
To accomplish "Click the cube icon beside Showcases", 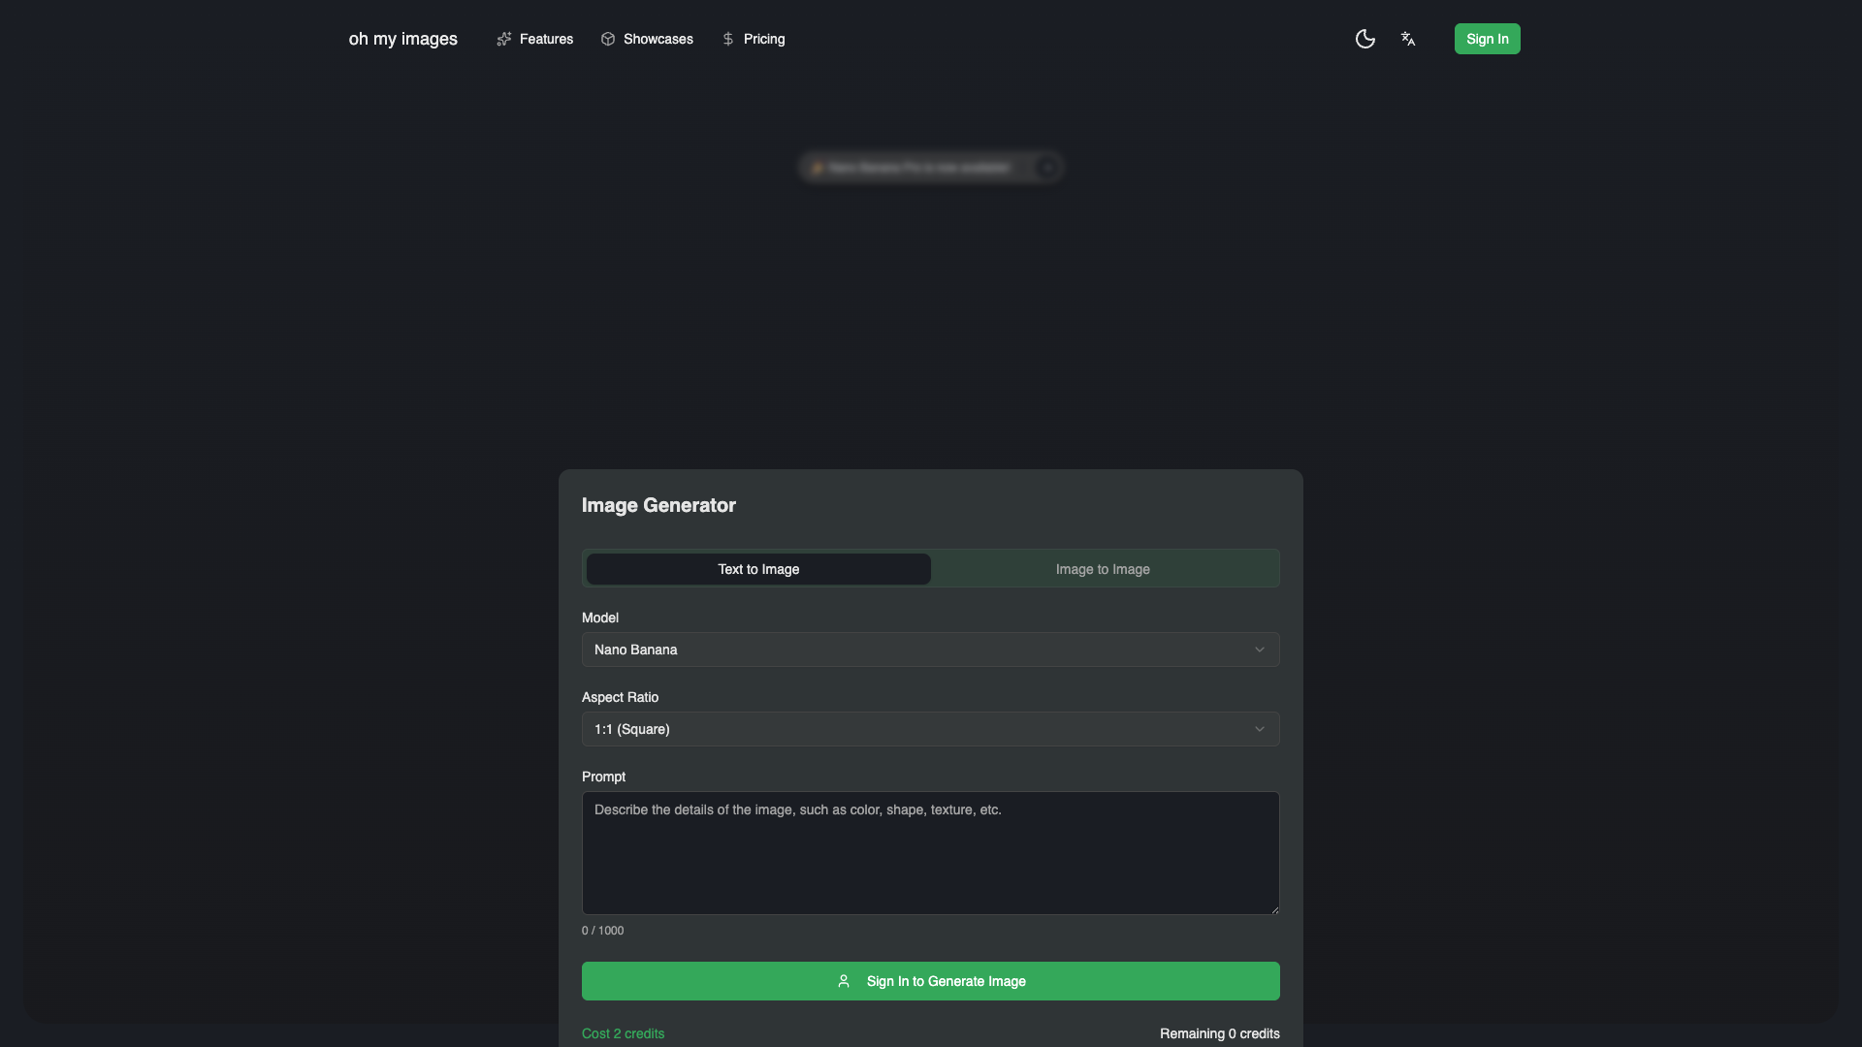I will pyautogui.click(x=608, y=39).
